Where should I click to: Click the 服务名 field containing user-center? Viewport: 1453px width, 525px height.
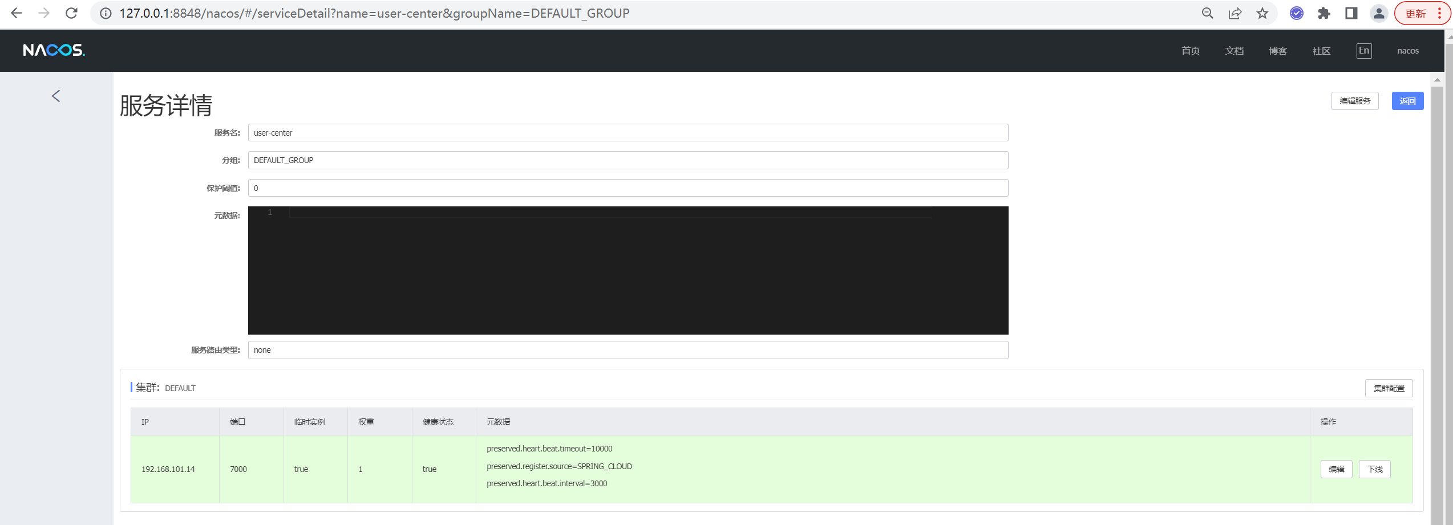(628, 133)
